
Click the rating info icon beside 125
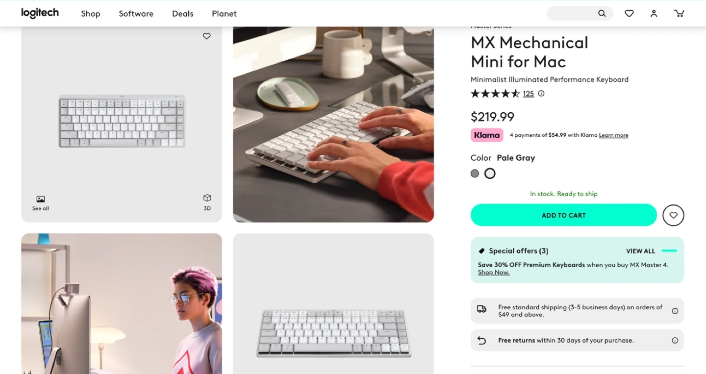(541, 93)
